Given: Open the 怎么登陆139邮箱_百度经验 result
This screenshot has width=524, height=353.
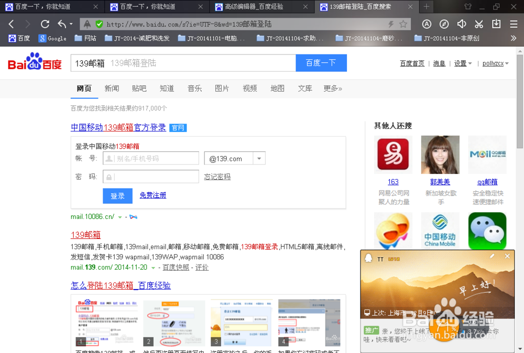Looking at the screenshot, I should point(121,285).
